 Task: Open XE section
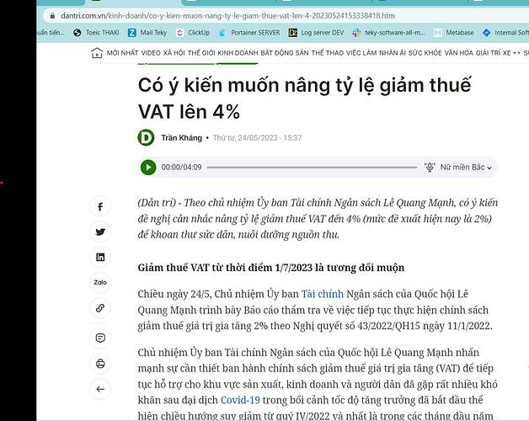coord(507,53)
